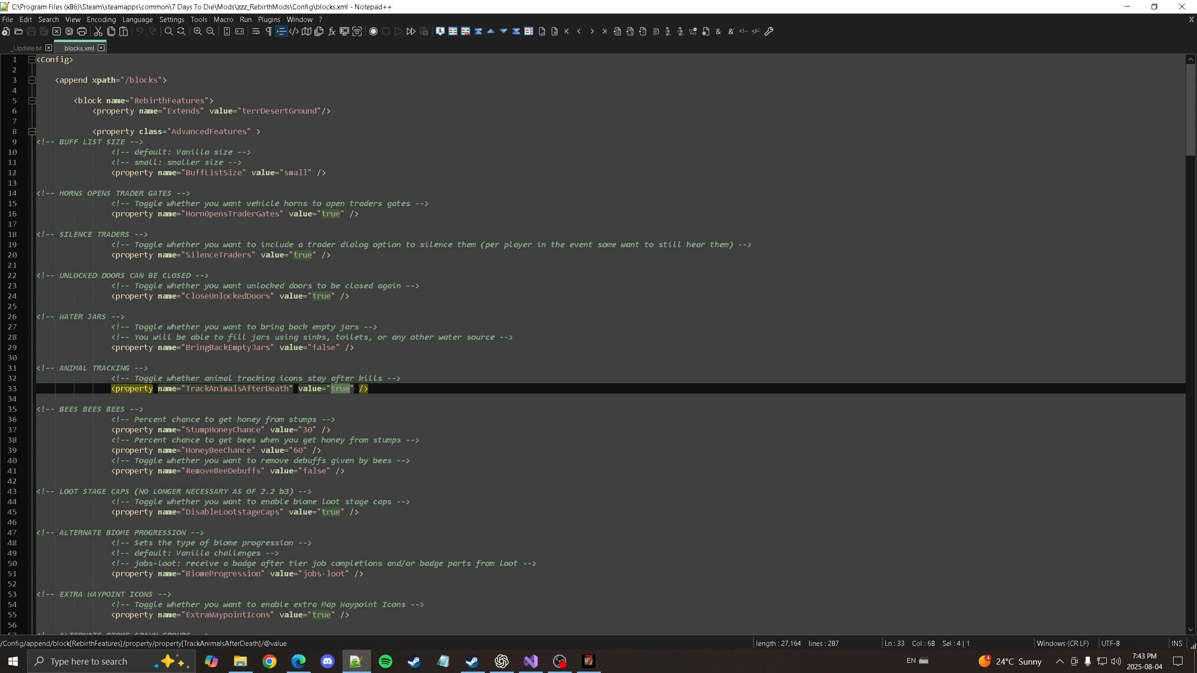
Task: Open the Windows (CR LF) line ending selector
Action: [x=1063, y=643]
